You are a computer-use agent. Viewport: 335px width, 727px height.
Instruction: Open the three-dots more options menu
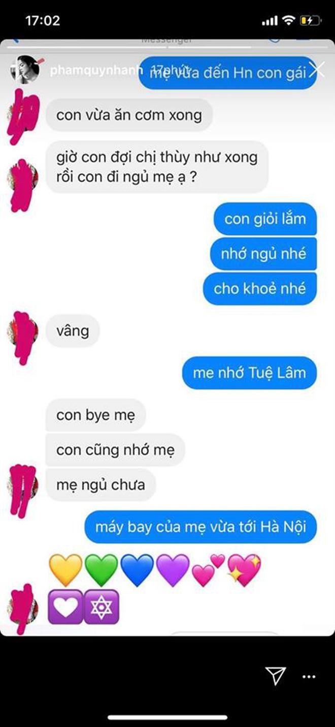click(x=309, y=677)
